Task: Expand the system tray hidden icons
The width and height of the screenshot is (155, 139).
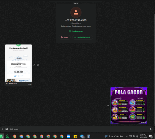Action: 127,136
